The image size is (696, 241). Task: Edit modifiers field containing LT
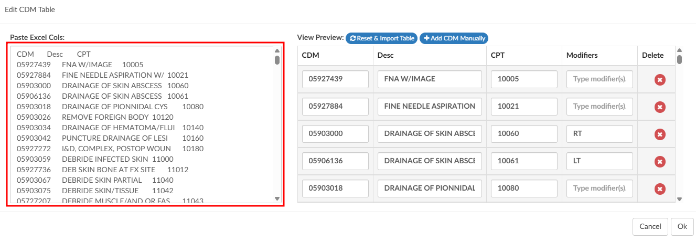coord(599,161)
